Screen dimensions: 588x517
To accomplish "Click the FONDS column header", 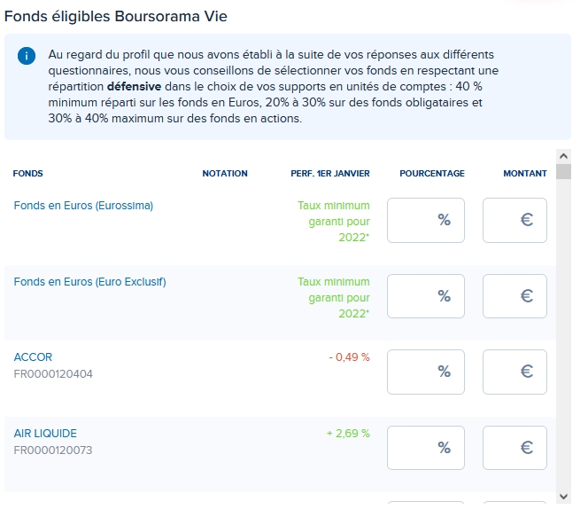I will tap(28, 174).
